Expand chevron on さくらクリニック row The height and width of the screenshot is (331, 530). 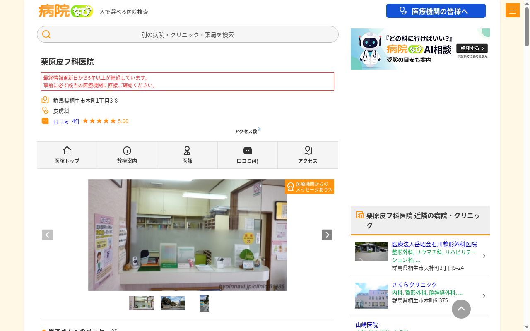click(484, 296)
